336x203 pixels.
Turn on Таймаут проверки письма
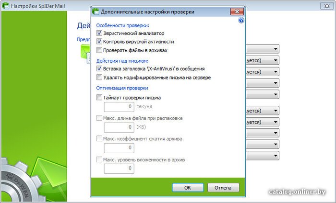pos(99,98)
